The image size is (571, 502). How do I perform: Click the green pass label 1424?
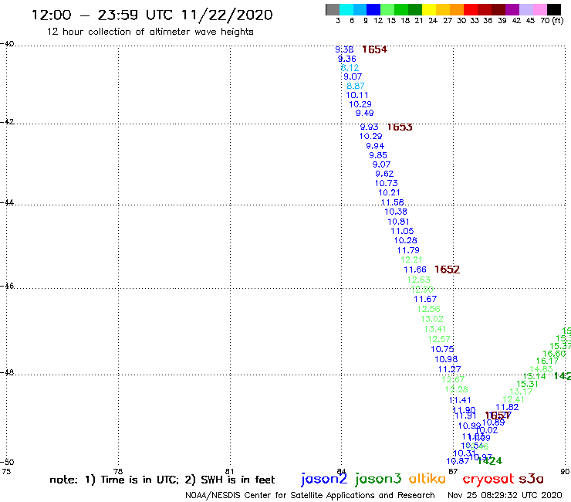pyautogui.click(x=490, y=461)
